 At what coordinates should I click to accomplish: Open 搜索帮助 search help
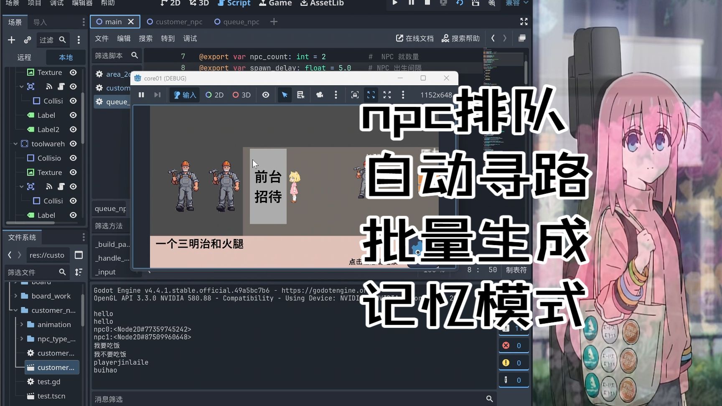[460, 38]
